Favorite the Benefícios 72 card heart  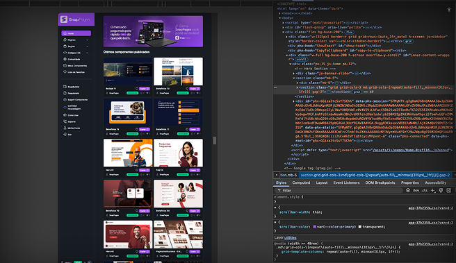[187, 89]
